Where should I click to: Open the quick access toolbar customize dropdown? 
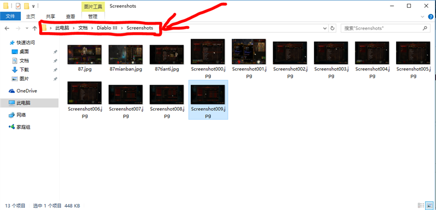[x=33, y=6]
